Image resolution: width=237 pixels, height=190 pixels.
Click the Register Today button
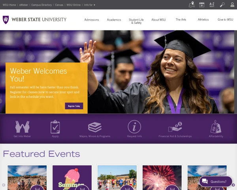[x=74, y=106]
